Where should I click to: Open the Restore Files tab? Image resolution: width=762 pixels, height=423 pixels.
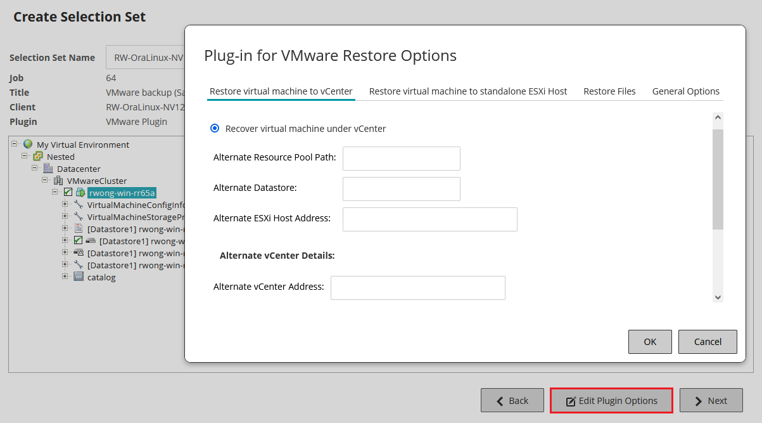(x=609, y=91)
